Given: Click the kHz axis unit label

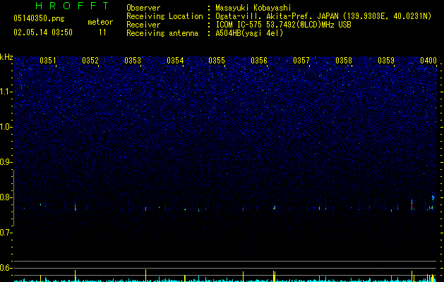Looking at the screenshot, I should click(x=6, y=57).
